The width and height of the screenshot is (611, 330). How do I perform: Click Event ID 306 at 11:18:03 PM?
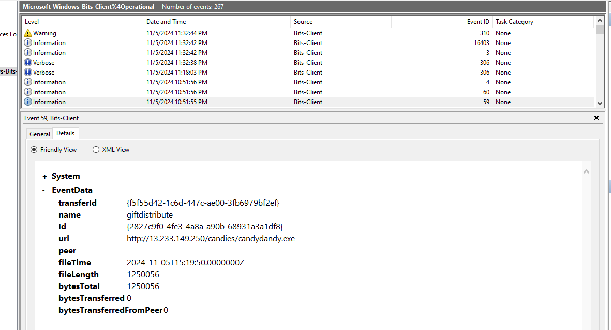(484, 72)
